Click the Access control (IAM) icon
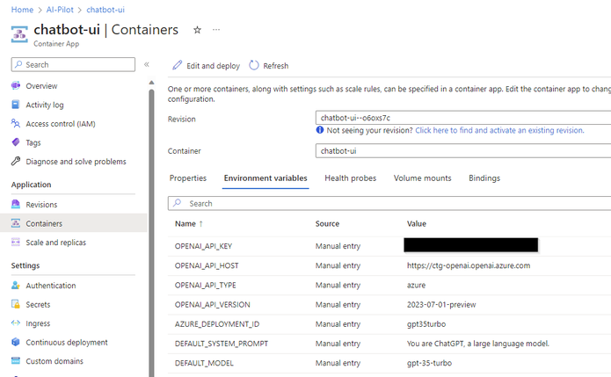 click(16, 123)
